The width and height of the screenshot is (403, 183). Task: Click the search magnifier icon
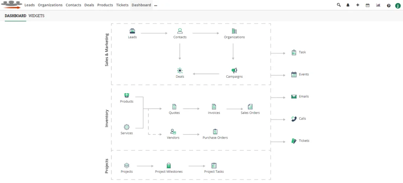pos(339,5)
